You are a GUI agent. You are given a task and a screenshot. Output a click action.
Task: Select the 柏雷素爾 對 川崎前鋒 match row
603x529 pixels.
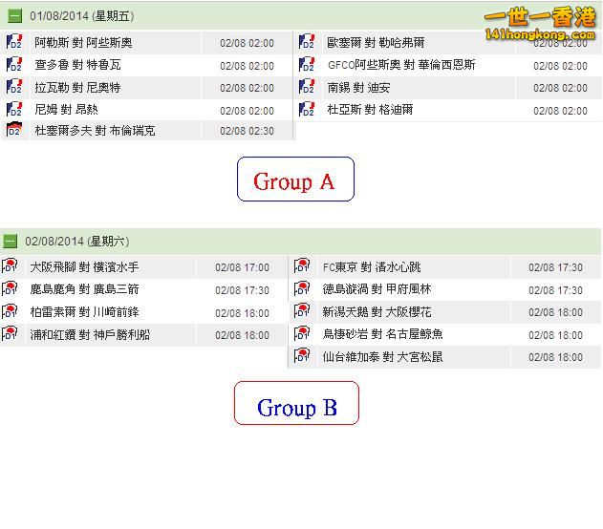84,312
